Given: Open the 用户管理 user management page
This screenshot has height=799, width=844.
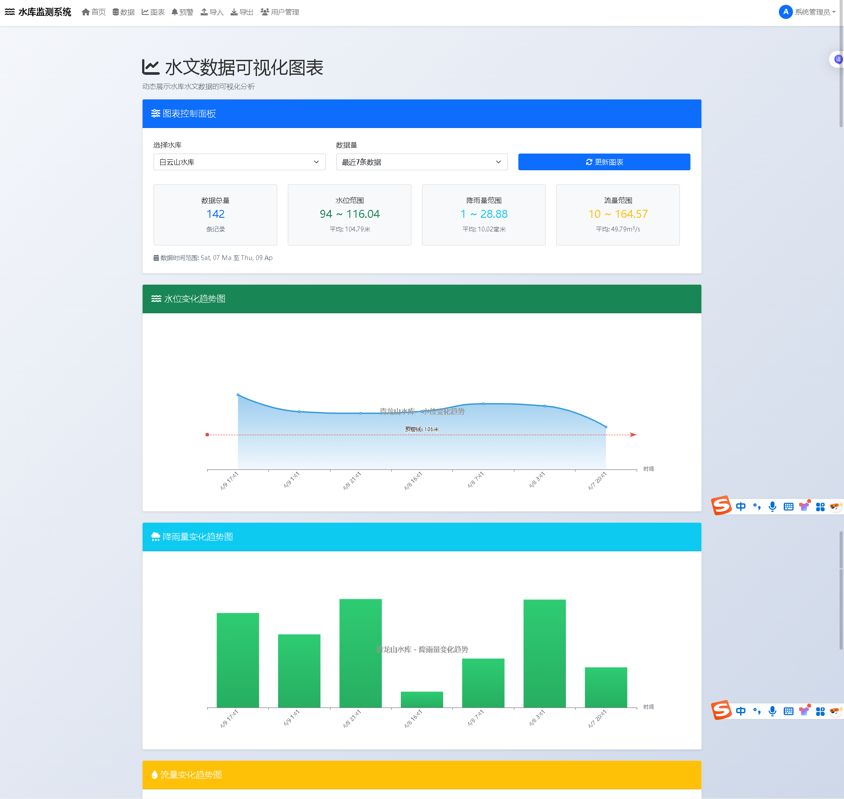Looking at the screenshot, I should pyautogui.click(x=280, y=12).
